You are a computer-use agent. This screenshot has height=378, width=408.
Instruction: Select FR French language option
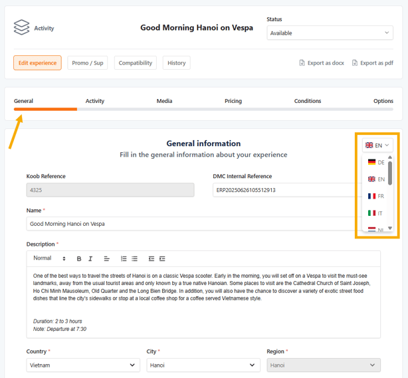click(x=376, y=196)
